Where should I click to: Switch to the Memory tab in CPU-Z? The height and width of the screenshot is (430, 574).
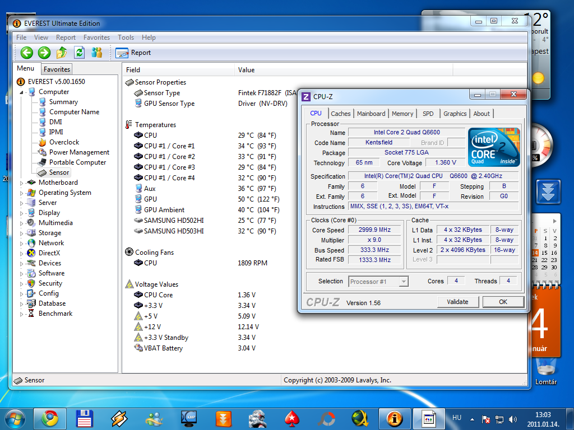point(402,114)
